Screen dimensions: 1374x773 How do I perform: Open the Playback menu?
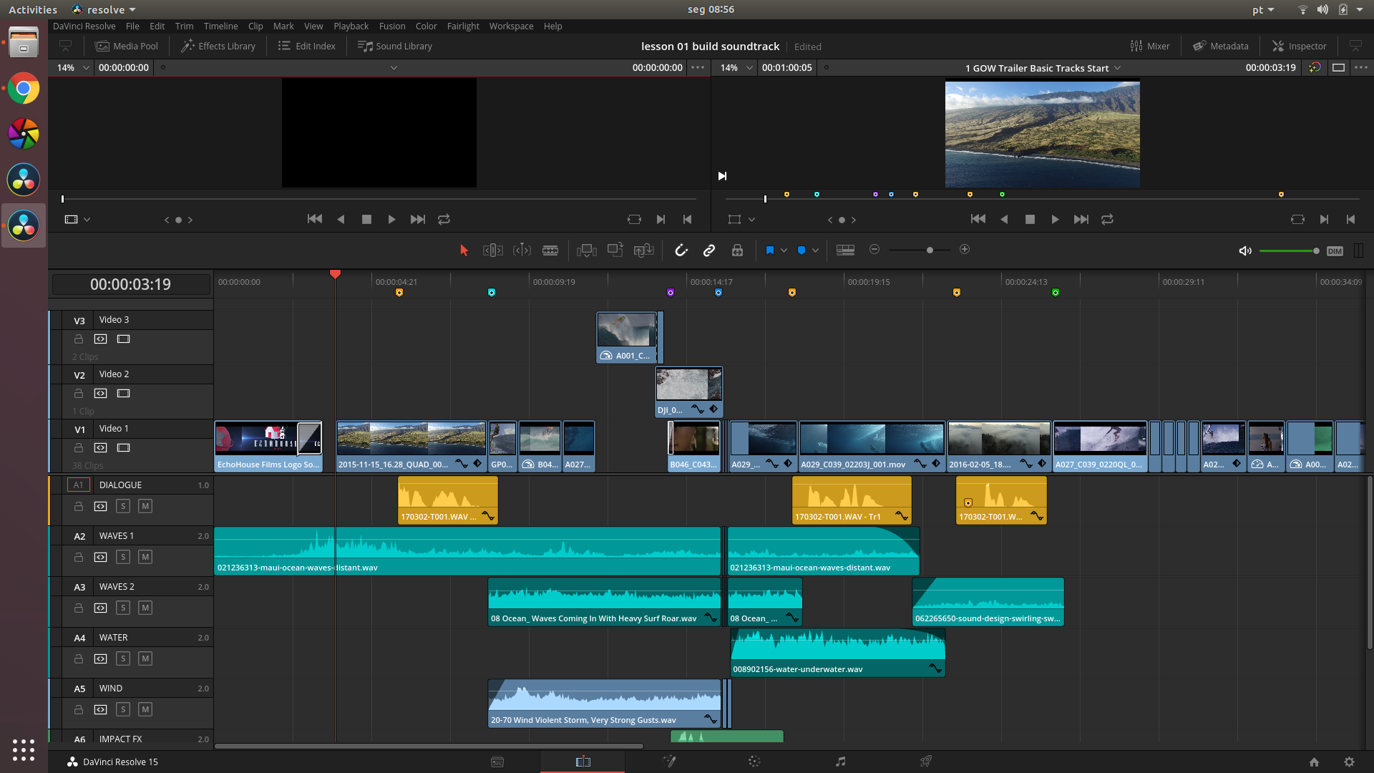tap(351, 26)
